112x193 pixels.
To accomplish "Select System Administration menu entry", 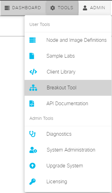I will point(68,150).
